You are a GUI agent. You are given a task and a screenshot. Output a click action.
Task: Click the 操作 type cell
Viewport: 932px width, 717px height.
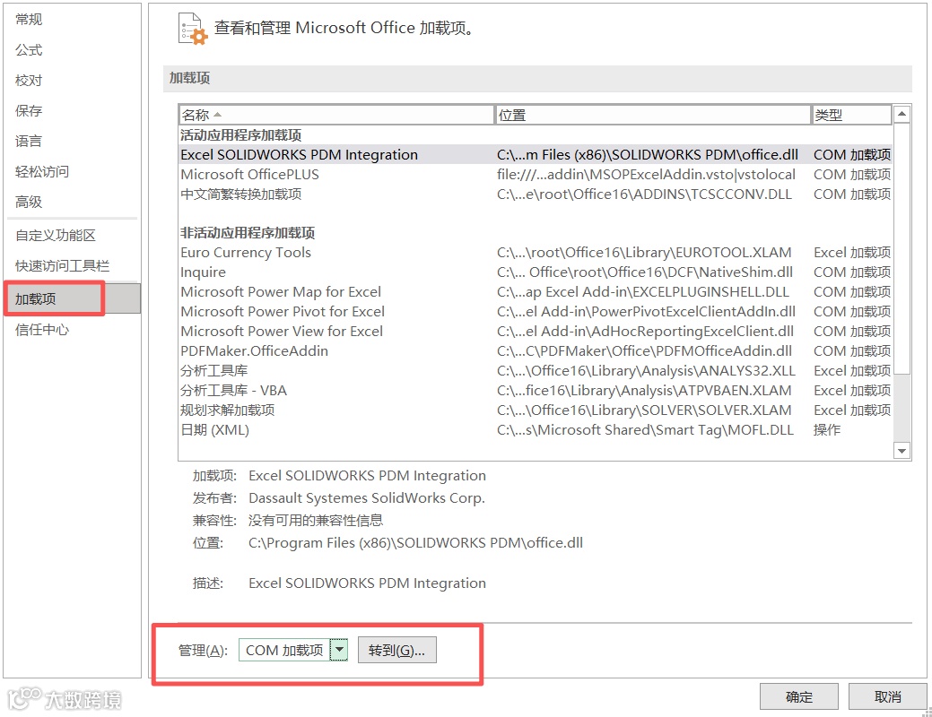coord(827,429)
